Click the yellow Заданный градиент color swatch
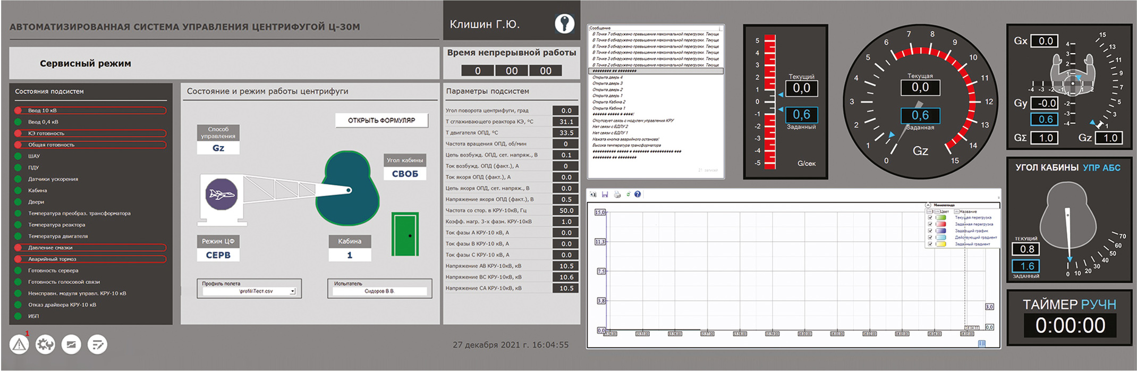Image resolution: width=1137 pixels, height=372 pixels. click(941, 244)
